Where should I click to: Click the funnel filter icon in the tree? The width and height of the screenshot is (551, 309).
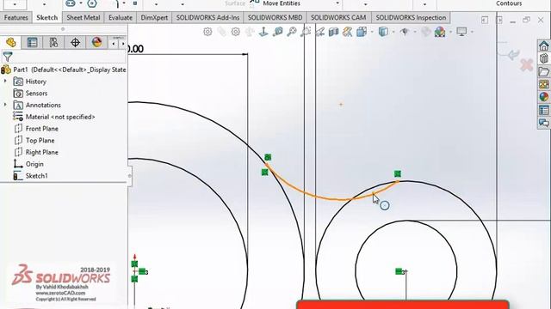point(8,57)
